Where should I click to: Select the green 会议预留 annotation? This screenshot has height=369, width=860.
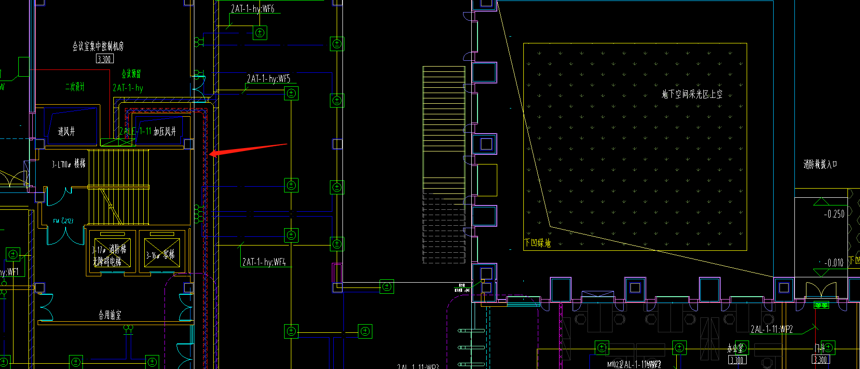[x=131, y=74]
